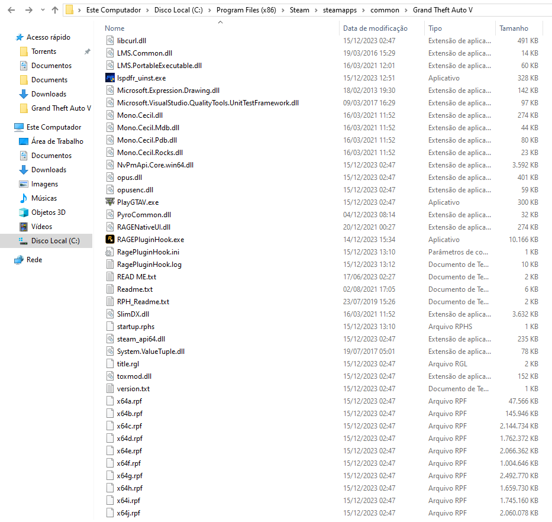Image resolution: width=552 pixels, height=522 pixels.
Task: Open Rede network item in sidebar
Action: pos(34,260)
